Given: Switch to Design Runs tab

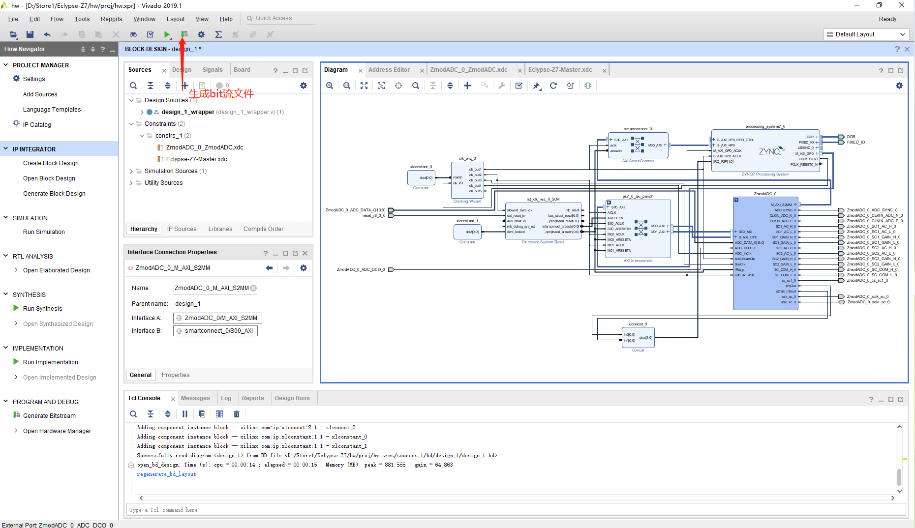Looking at the screenshot, I should pyautogui.click(x=292, y=398).
